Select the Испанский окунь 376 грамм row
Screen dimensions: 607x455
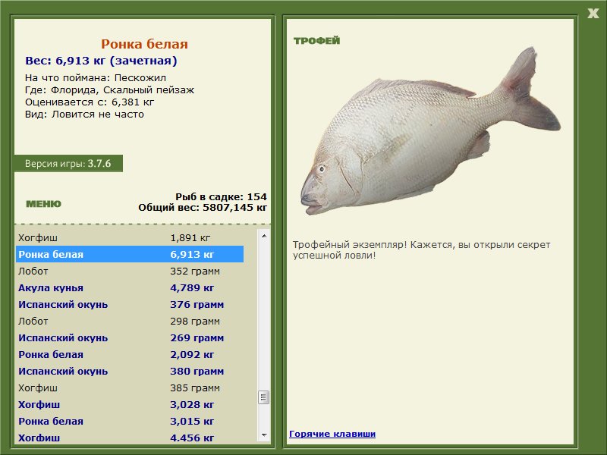tap(130, 304)
